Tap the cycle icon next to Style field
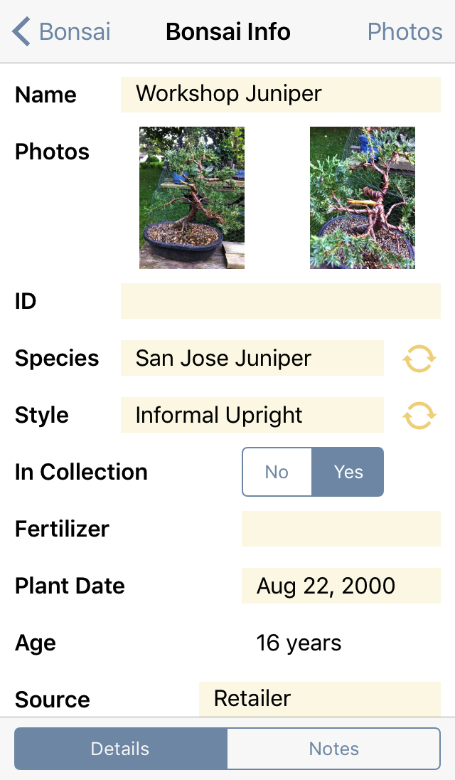Viewport: 455px width, 780px height. coord(419,415)
